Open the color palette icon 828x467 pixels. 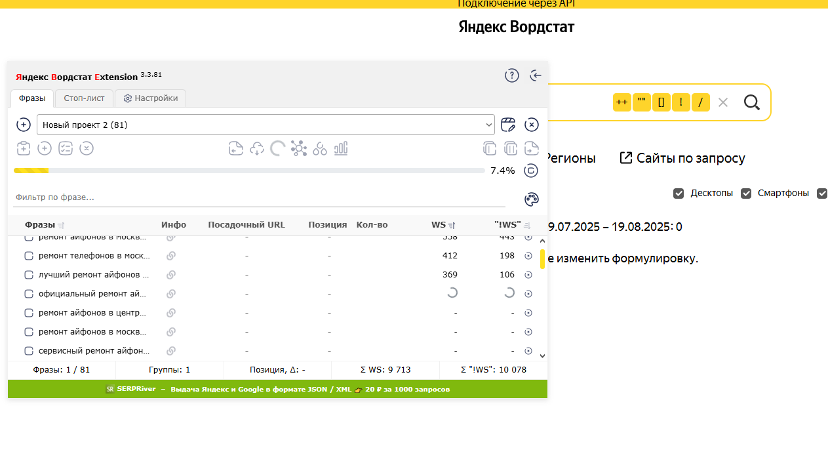click(532, 199)
